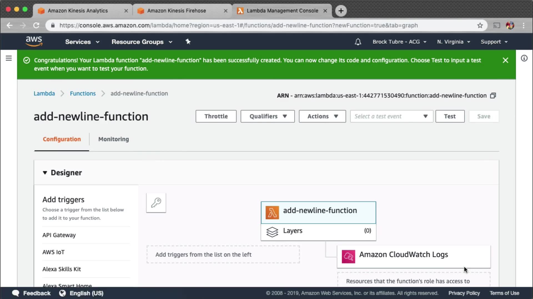This screenshot has height=299, width=533.
Task: Click the pin shortcut icon in AWS navbar
Action: [188, 42]
